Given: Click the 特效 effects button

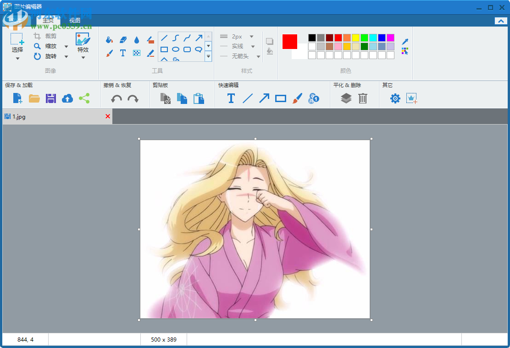Looking at the screenshot, I should [x=83, y=46].
